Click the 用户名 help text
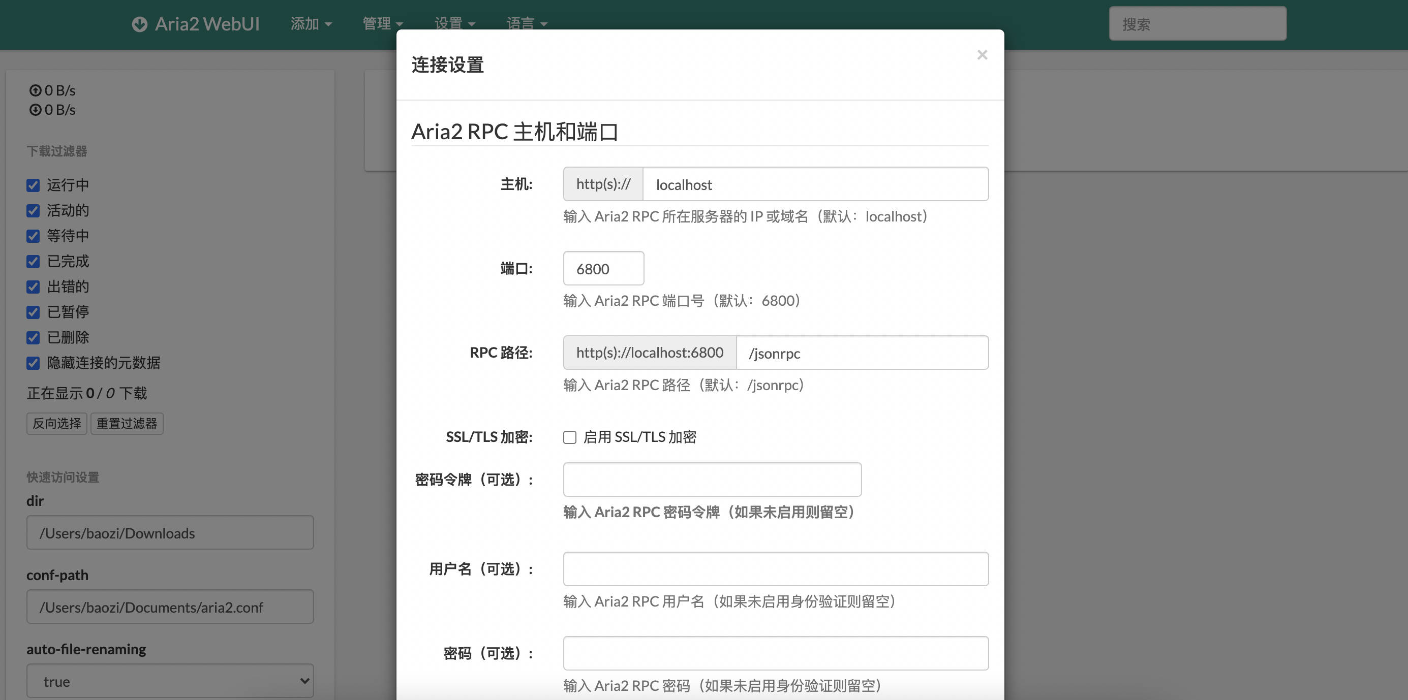Screen dimensions: 1408x700 [730, 601]
